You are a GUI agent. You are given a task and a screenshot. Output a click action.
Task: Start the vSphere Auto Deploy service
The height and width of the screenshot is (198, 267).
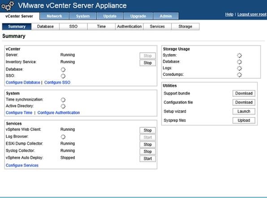click(x=148, y=159)
